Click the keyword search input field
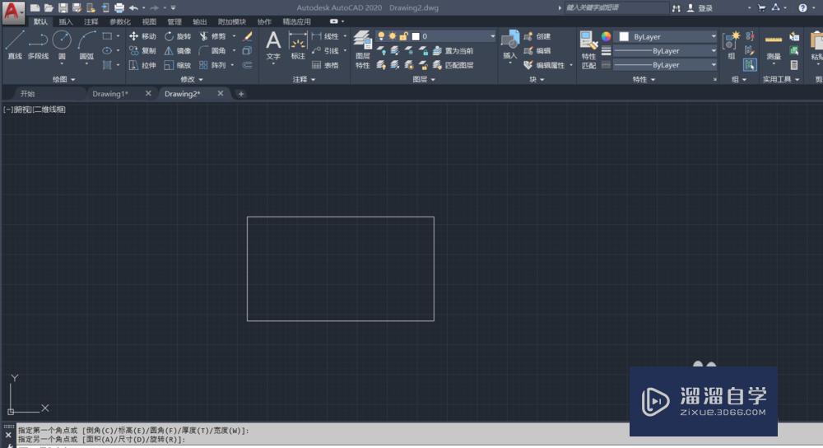The width and height of the screenshot is (823, 448). click(616, 8)
